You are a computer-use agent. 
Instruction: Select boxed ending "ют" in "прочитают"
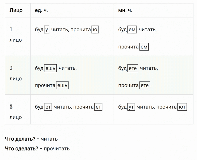pos(182,107)
